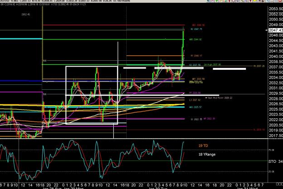Select the R1 2040.17 pivot label

[x=197, y=56]
